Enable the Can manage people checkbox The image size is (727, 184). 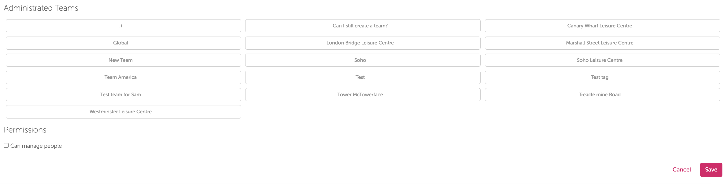coord(6,145)
